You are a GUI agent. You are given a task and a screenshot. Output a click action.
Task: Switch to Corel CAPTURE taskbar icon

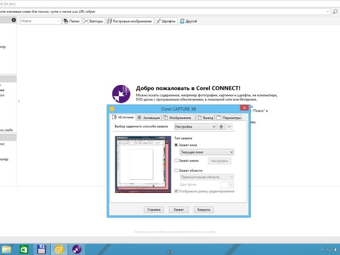(59, 249)
